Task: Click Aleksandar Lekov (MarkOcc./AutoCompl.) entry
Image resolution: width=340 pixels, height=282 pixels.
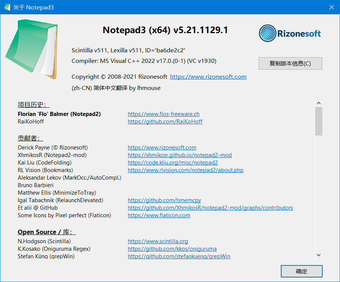Action: click(70, 178)
